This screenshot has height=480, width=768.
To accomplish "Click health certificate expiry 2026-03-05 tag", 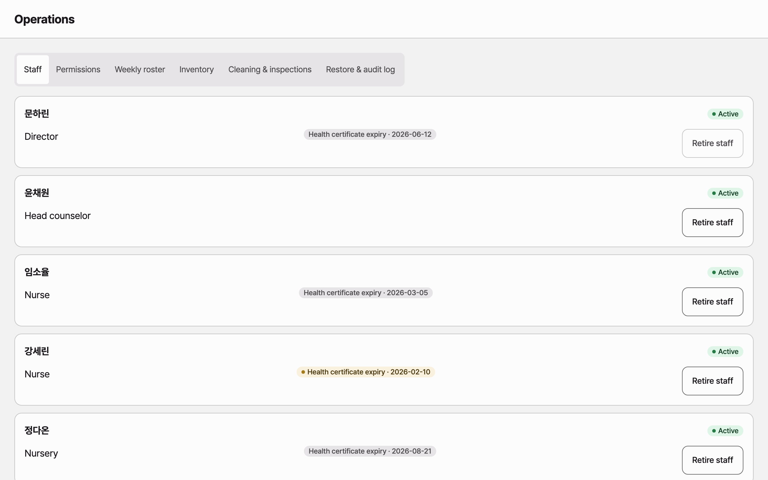I will [x=366, y=293].
